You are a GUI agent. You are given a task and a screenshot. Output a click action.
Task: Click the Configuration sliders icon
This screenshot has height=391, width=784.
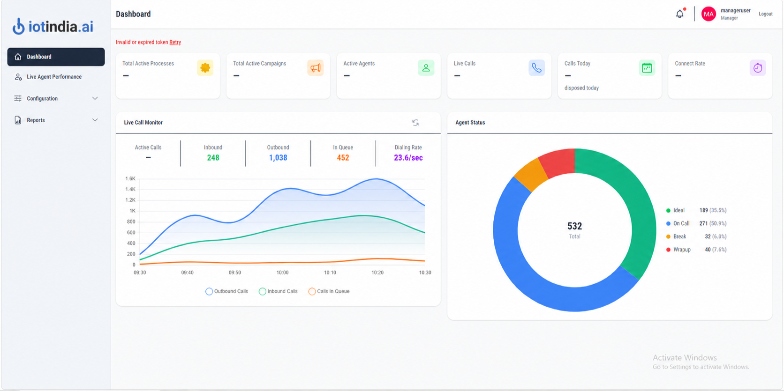pos(18,98)
